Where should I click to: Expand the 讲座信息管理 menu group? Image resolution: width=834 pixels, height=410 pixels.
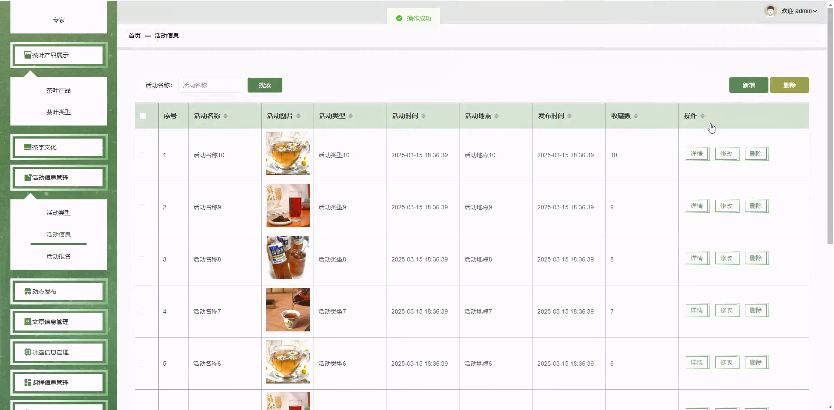(x=59, y=352)
